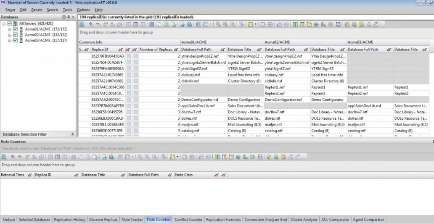The image size is (434, 223).
Task: Open the Panels menu
Action: 37,10
